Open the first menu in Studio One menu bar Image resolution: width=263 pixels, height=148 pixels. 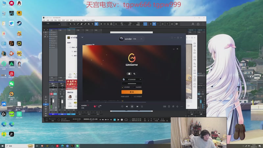click(44, 20)
